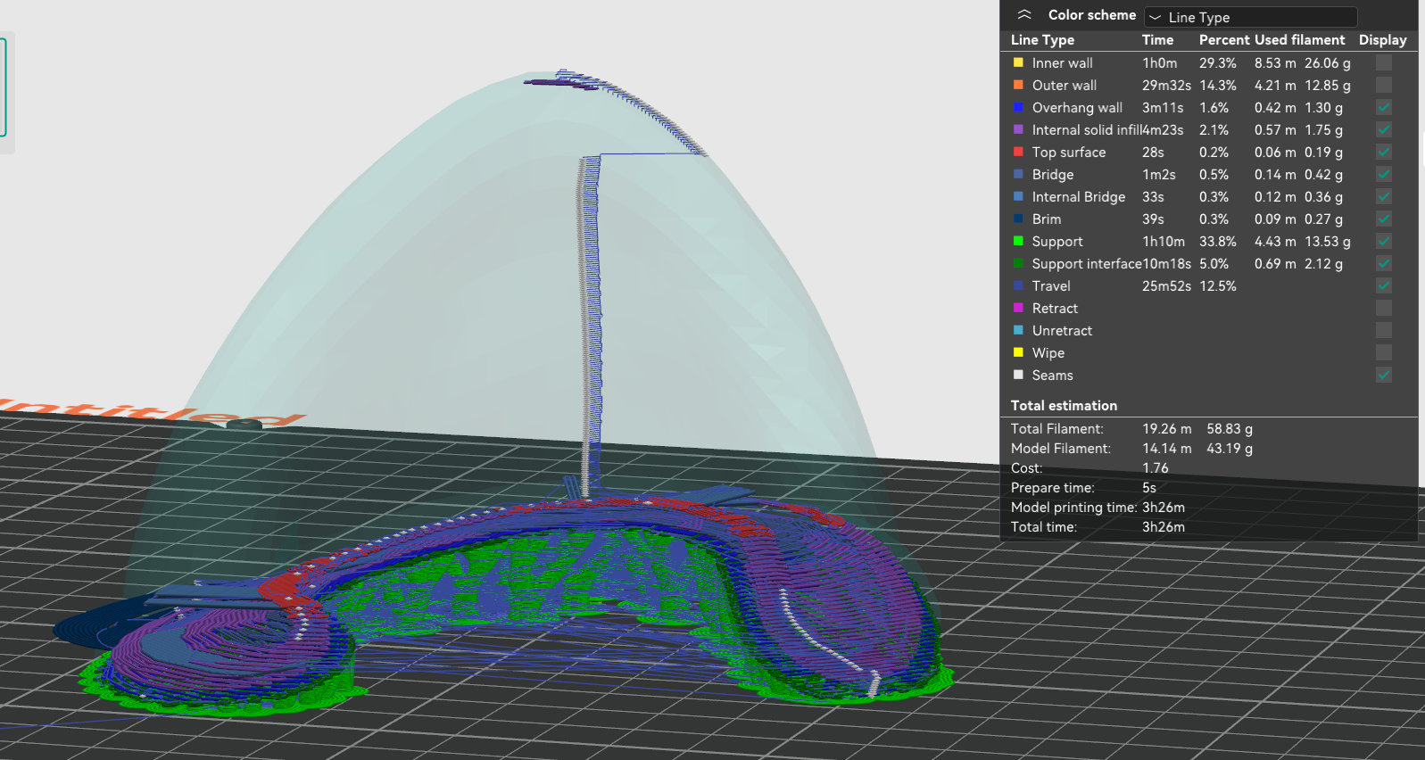
Task: Show Retract points using its checkbox
Action: (x=1383, y=308)
